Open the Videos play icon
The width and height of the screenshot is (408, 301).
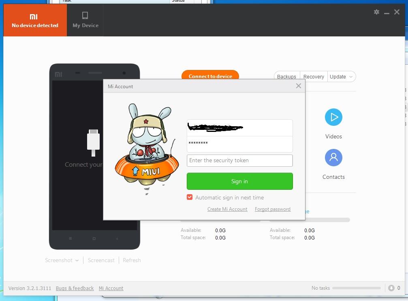tap(333, 117)
